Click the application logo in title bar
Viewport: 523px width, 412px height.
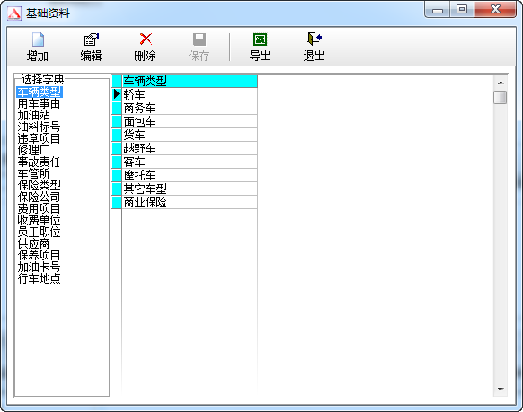[14, 13]
